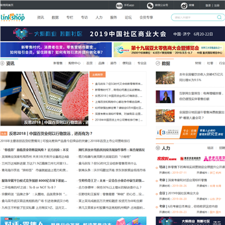225x225 pixels.
Task: Open the WeChat official account icon
Action: (x=150, y=6)
